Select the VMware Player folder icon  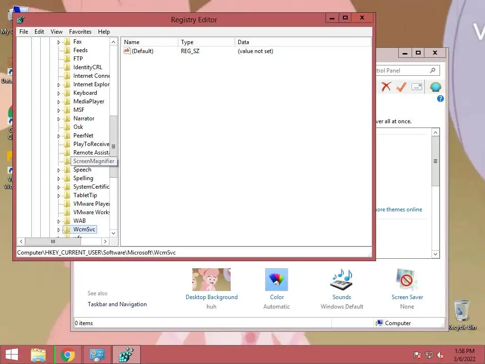pyautogui.click(x=67, y=204)
